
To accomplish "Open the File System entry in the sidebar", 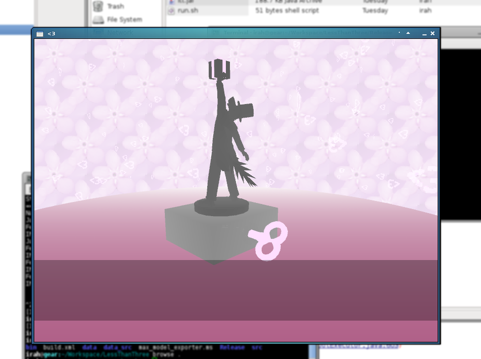I will pyautogui.click(x=124, y=20).
